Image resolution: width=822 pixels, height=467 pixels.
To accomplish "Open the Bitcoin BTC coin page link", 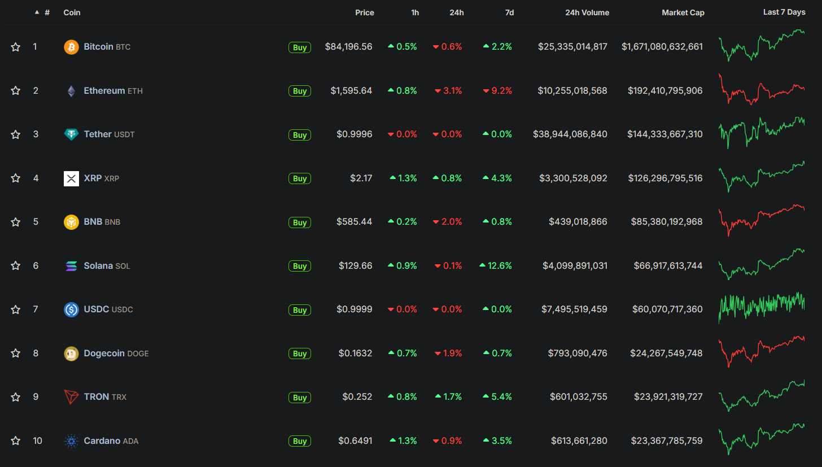I will 107,47.
